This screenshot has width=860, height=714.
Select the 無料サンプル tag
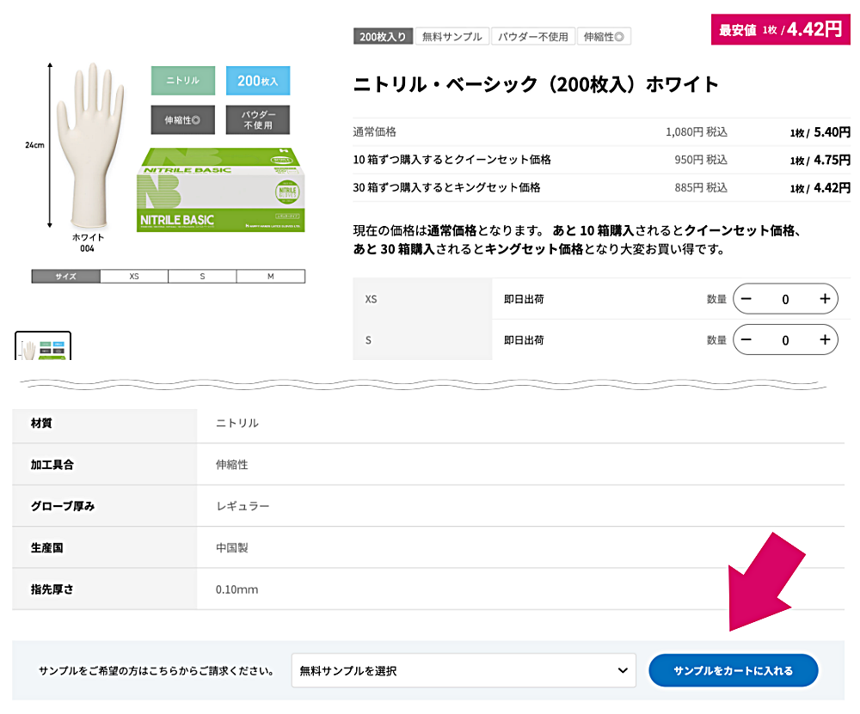click(x=452, y=36)
